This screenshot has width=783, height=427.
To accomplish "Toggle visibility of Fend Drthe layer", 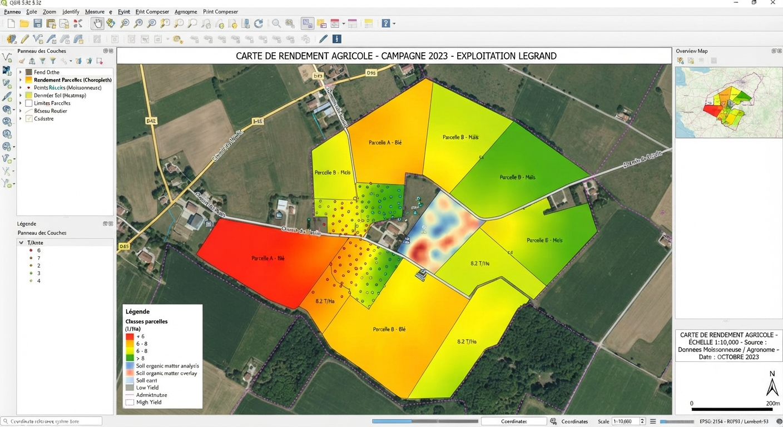I will pos(29,72).
